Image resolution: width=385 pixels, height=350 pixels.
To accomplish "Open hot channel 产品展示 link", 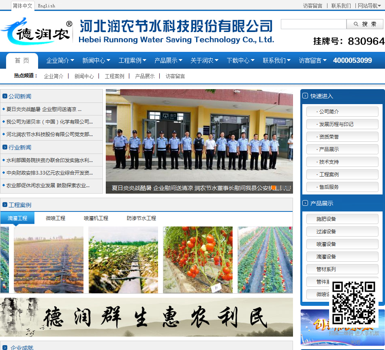I will 145,76.
